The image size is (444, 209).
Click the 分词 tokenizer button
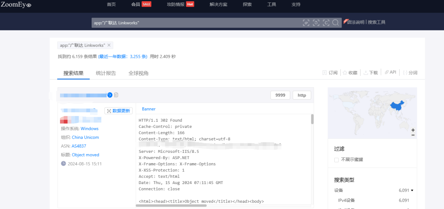pos(410,73)
